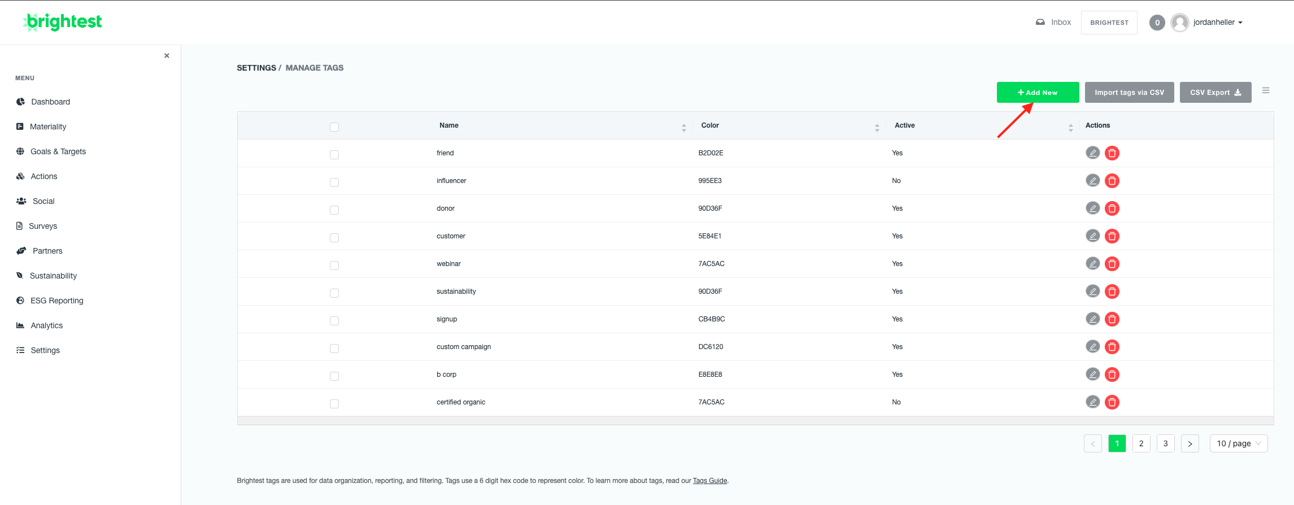Image resolution: width=1294 pixels, height=505 pixels.
Task: Open the 10 / page dropdown
Action: tap(1238, 443)
